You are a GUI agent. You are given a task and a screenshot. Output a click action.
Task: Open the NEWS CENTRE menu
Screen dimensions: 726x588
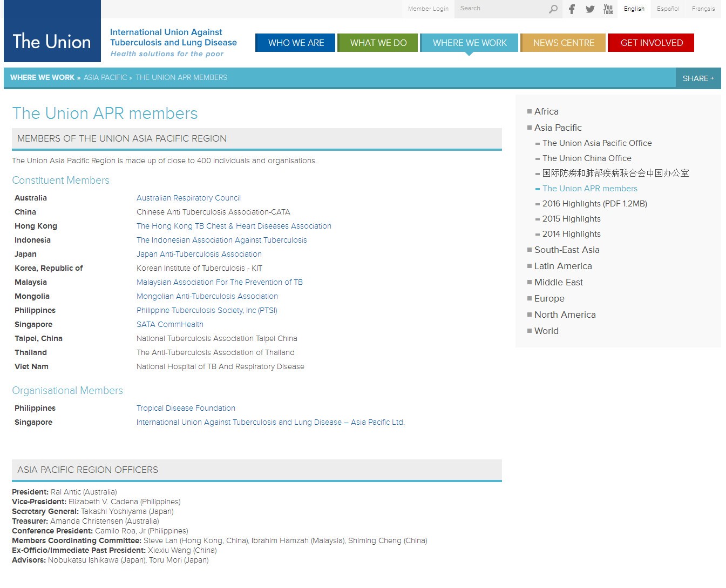(x=564, y=43)
